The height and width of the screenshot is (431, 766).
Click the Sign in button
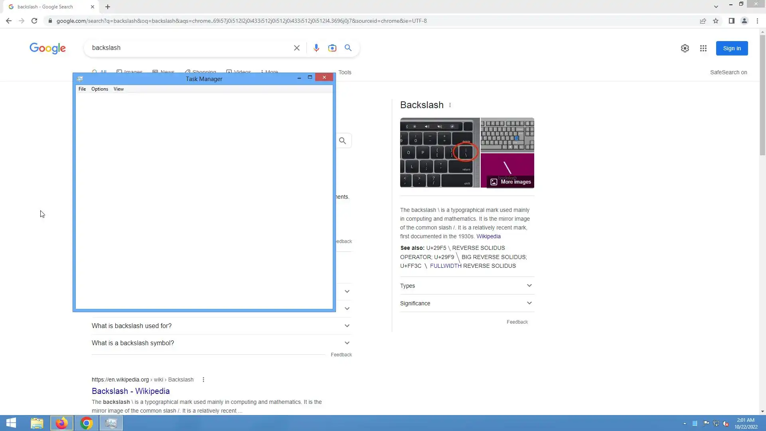731,48
